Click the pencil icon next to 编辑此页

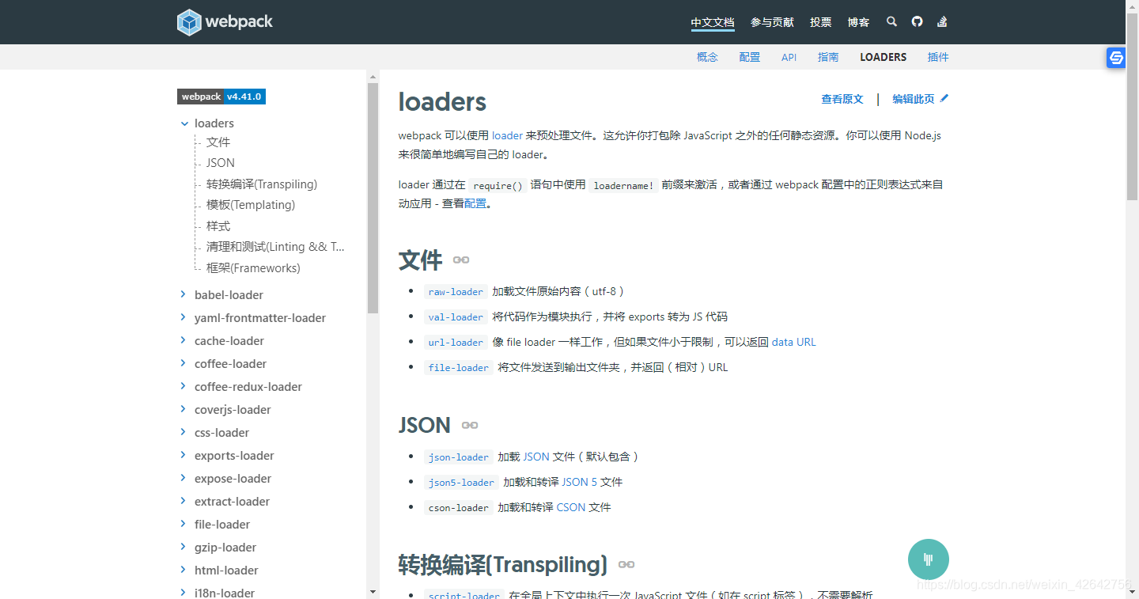click(944, 98)
